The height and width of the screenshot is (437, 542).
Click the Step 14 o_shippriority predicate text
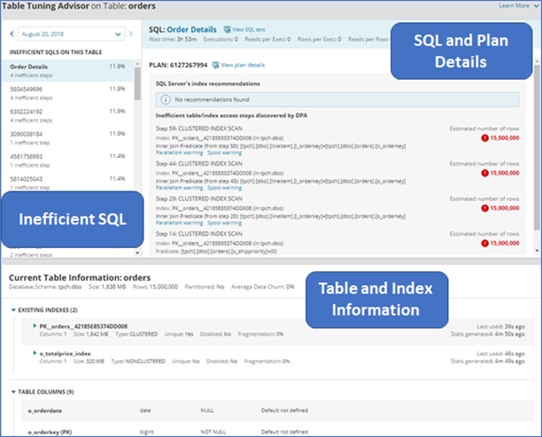click(216, 251)
